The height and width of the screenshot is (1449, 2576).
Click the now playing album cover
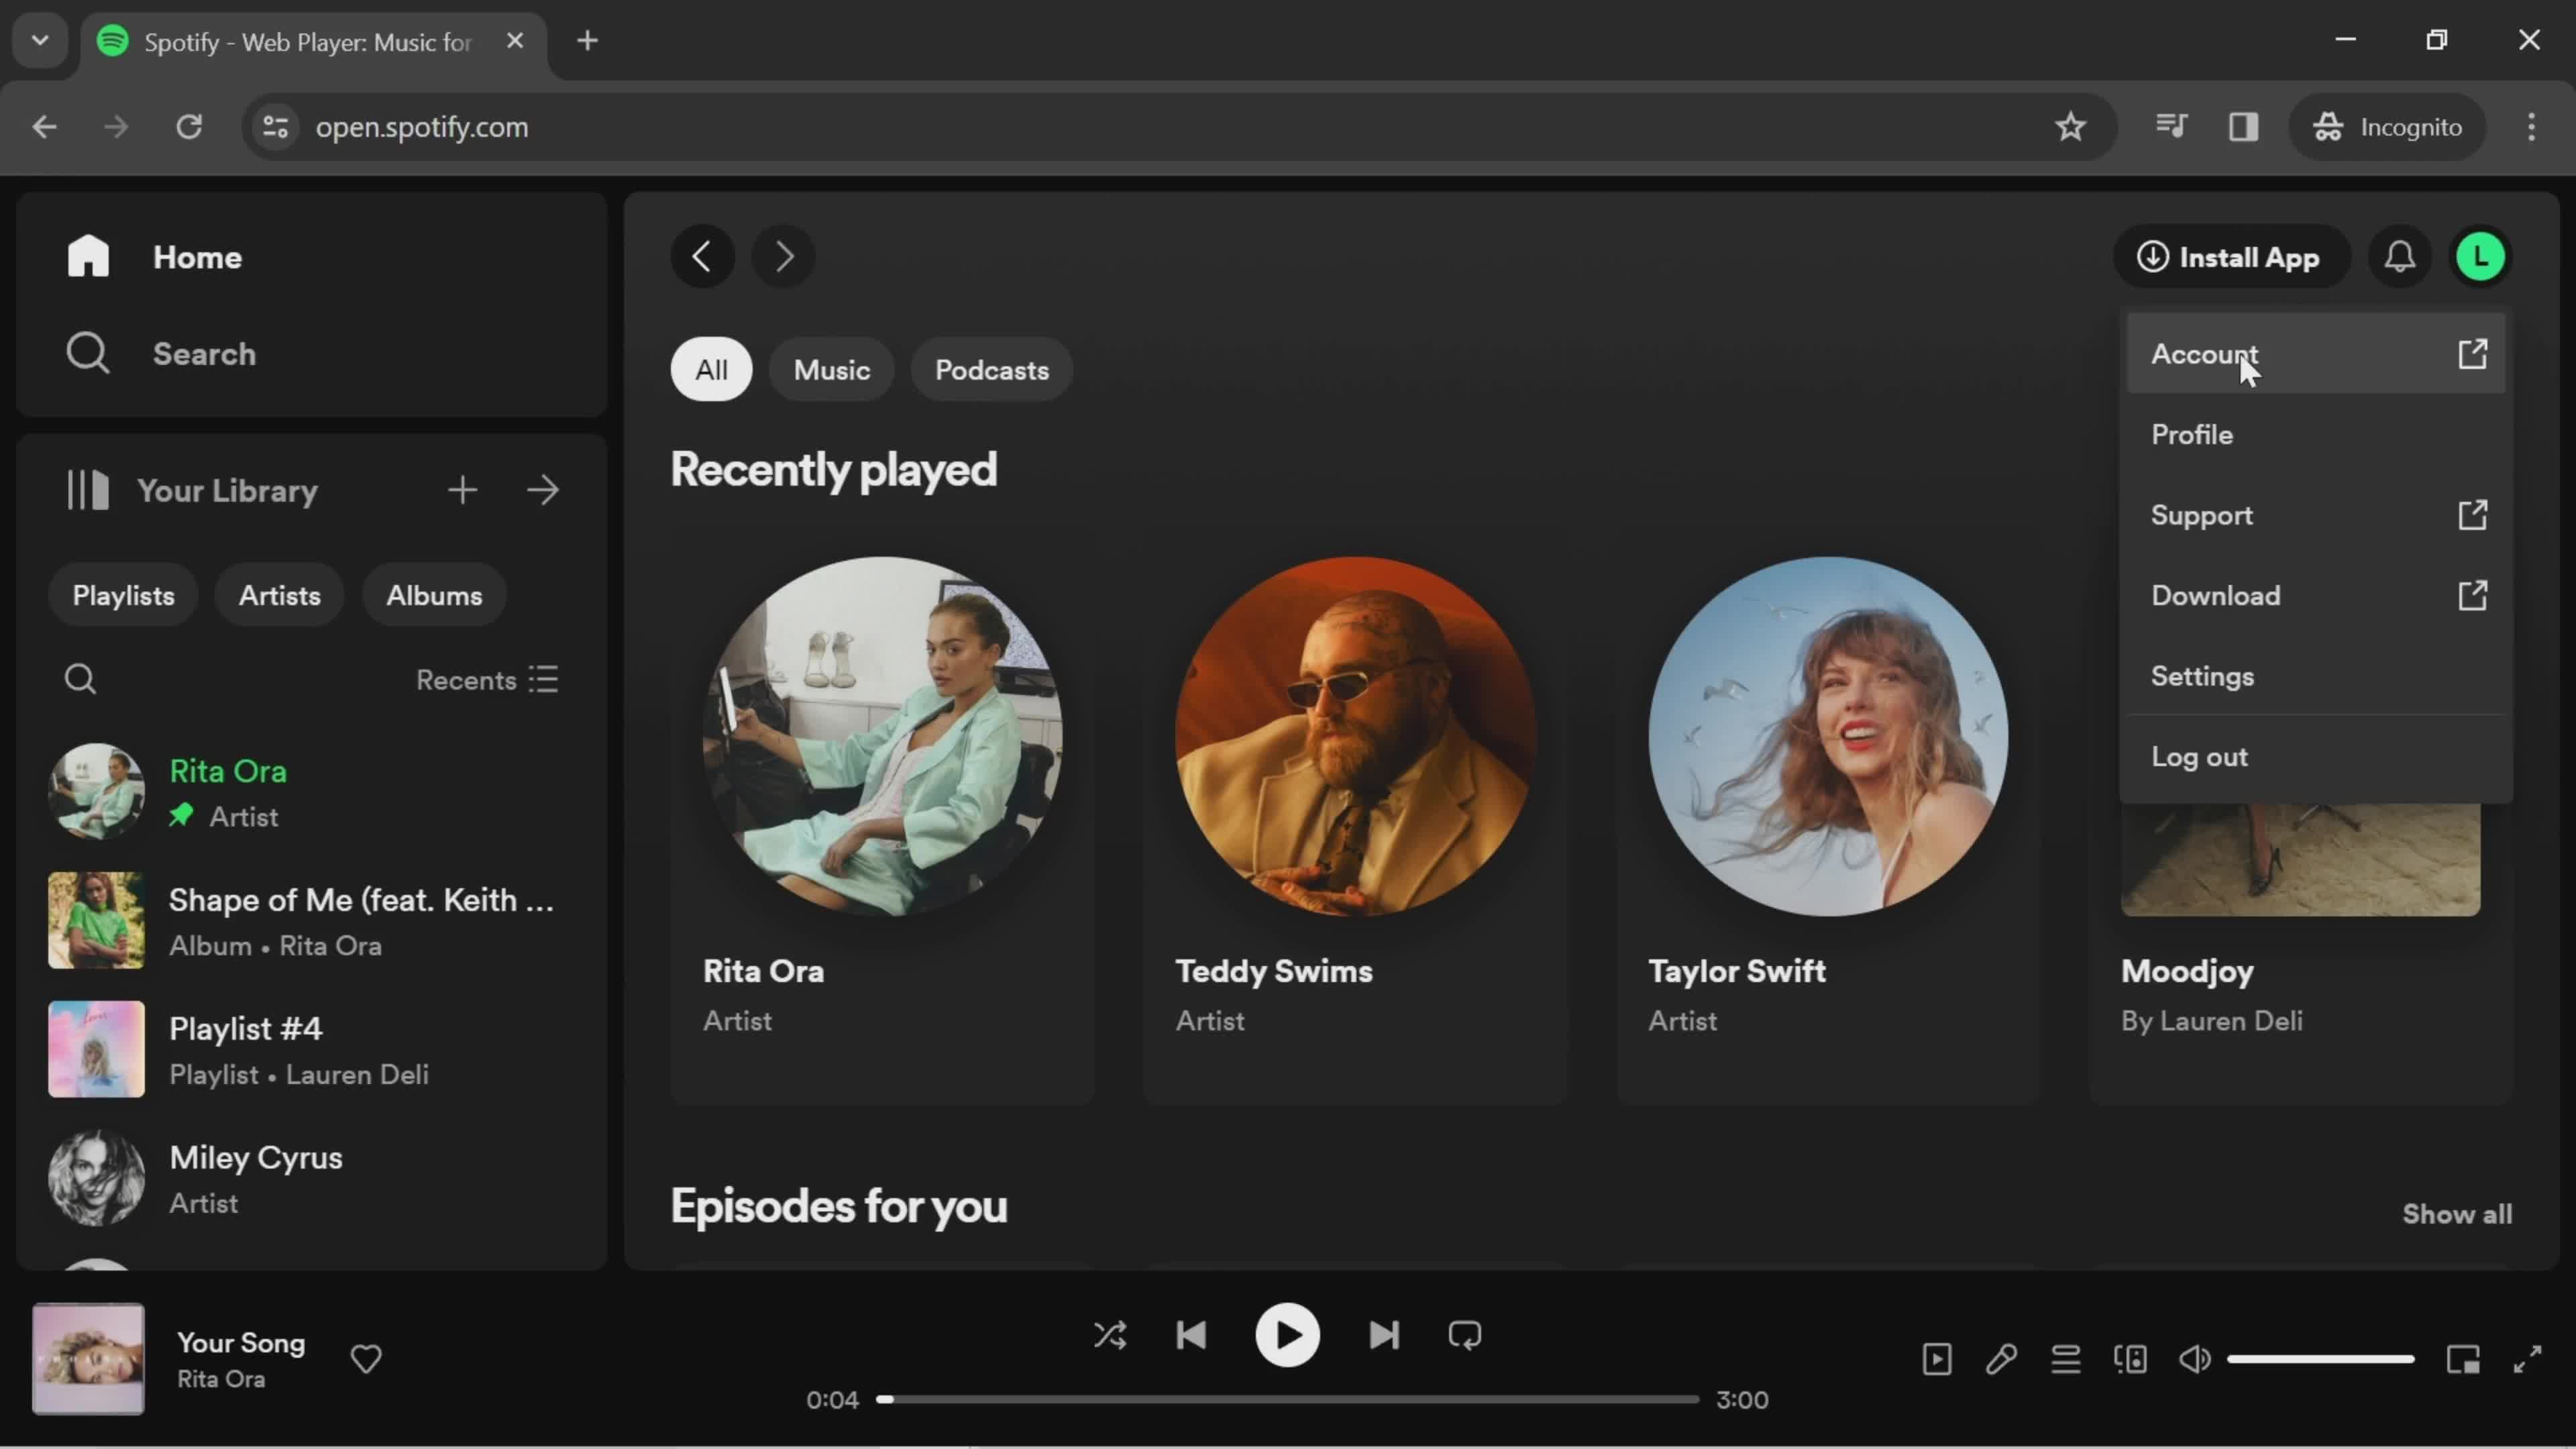88,1359
